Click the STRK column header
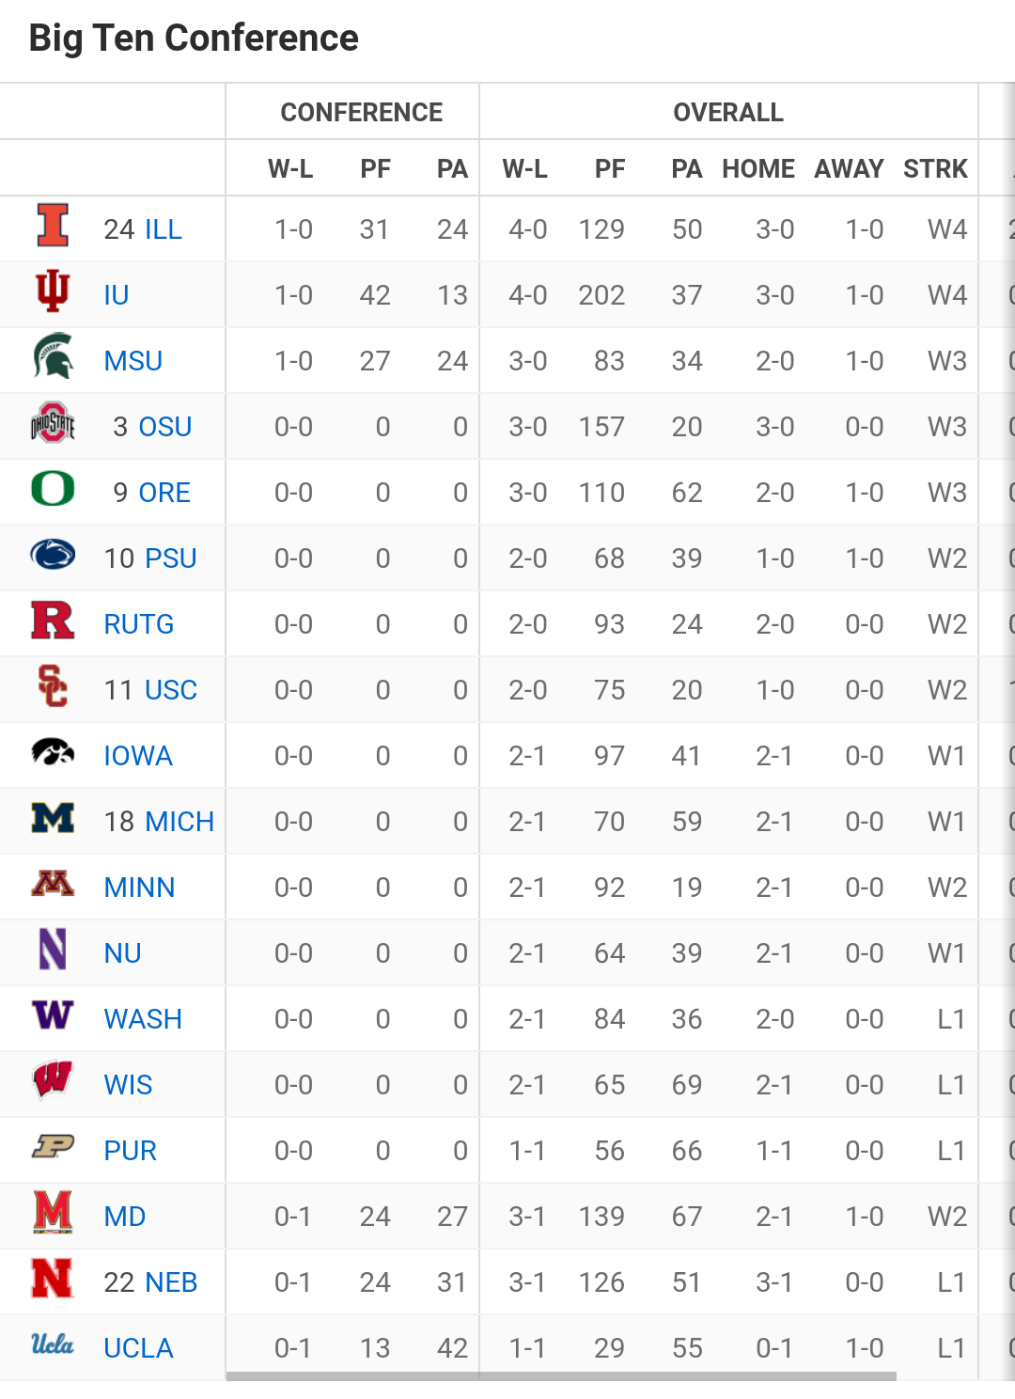 point(935,169)
